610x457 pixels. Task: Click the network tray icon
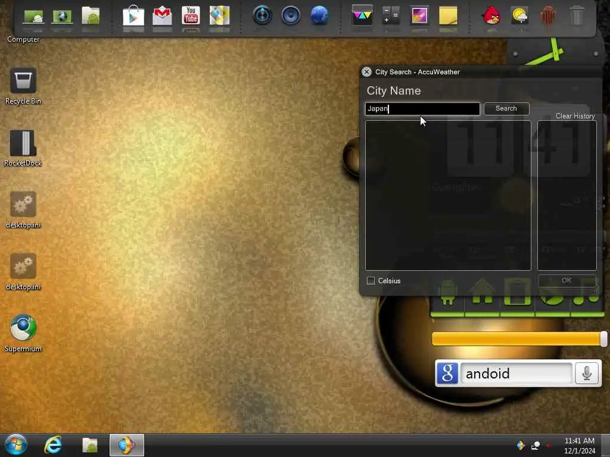point(536,445)
